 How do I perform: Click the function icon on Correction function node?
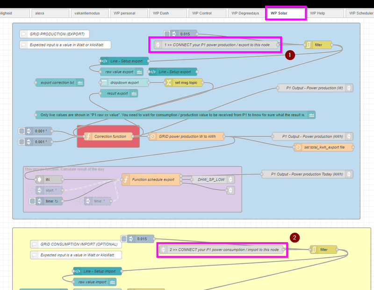88,136
